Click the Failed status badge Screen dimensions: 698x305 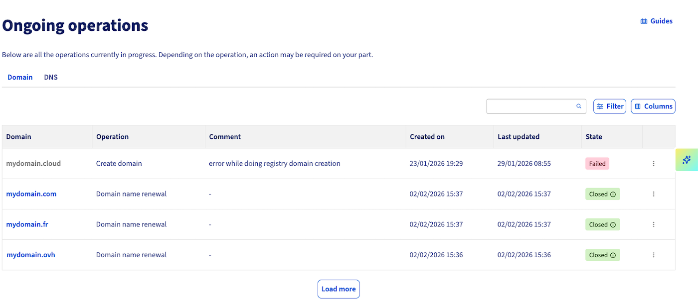[597, 164]
